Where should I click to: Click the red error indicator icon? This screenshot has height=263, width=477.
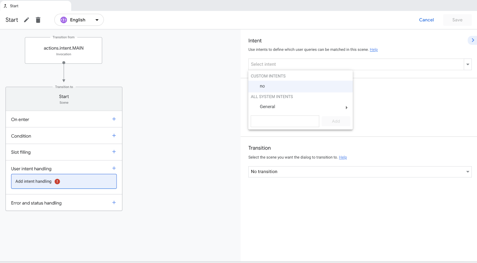[x=57, y=182]
